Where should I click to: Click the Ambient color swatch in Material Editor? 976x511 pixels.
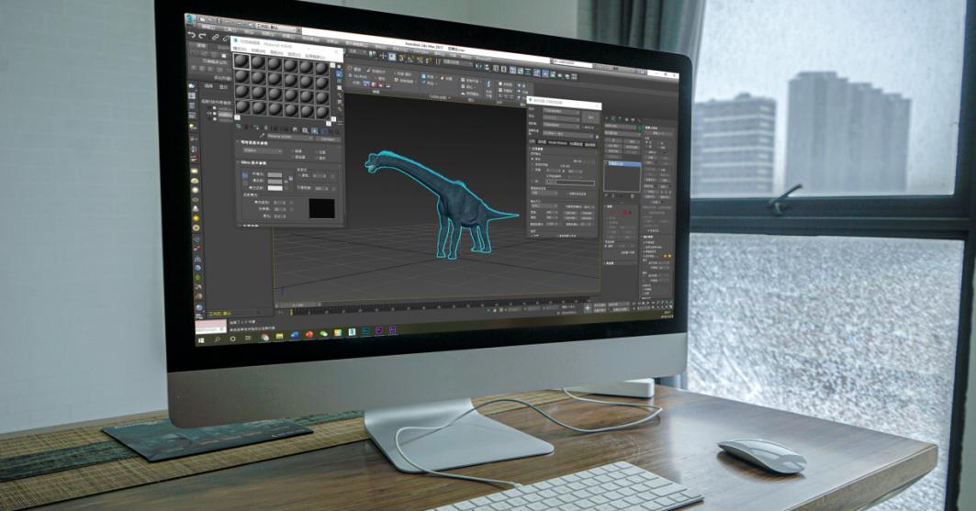pos(275,174)
